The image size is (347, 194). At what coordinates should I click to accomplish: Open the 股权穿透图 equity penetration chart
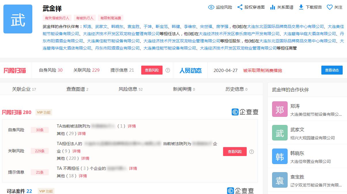(x=251, y=7)
